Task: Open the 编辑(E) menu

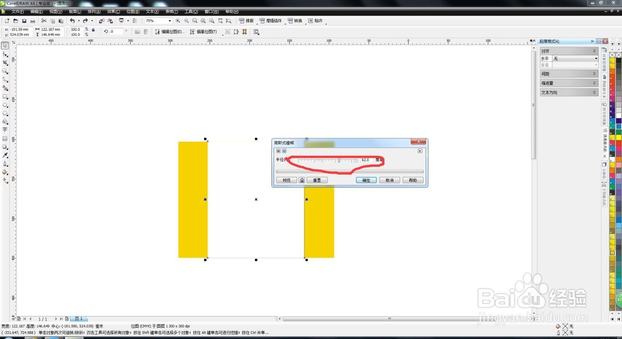Action: [37, 11]
